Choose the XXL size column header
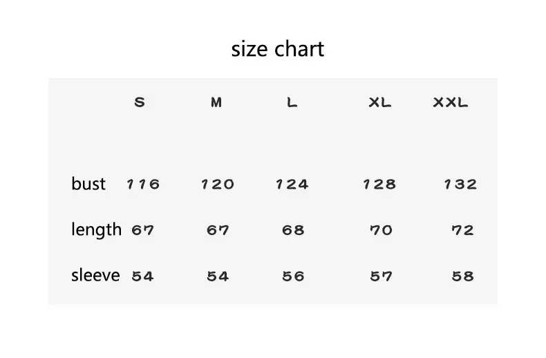Image resolution: width=546 pixels, height=358 pixels. click(x=451, y=102)
